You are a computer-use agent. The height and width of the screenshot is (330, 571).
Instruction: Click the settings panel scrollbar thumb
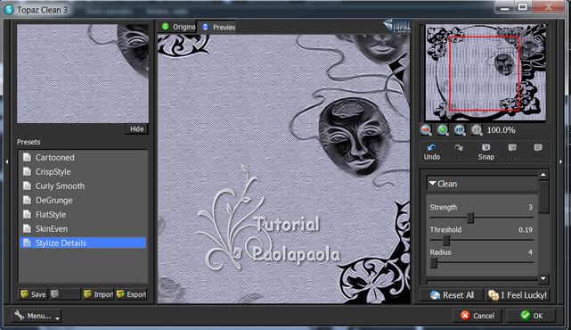point(543,197)
